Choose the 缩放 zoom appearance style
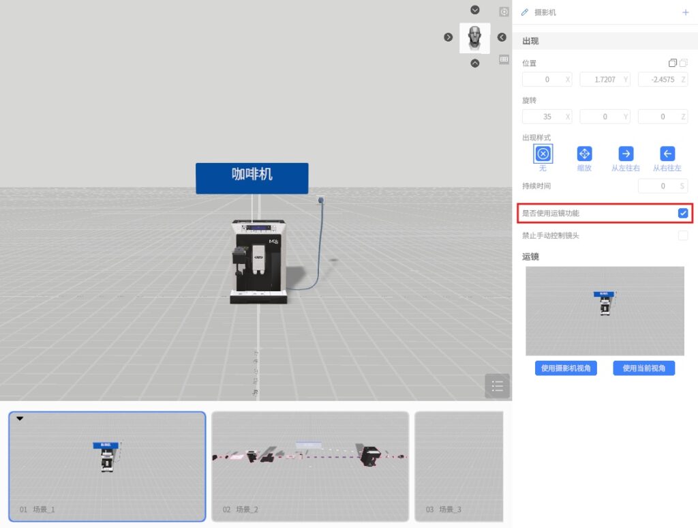 click(584, 153)
